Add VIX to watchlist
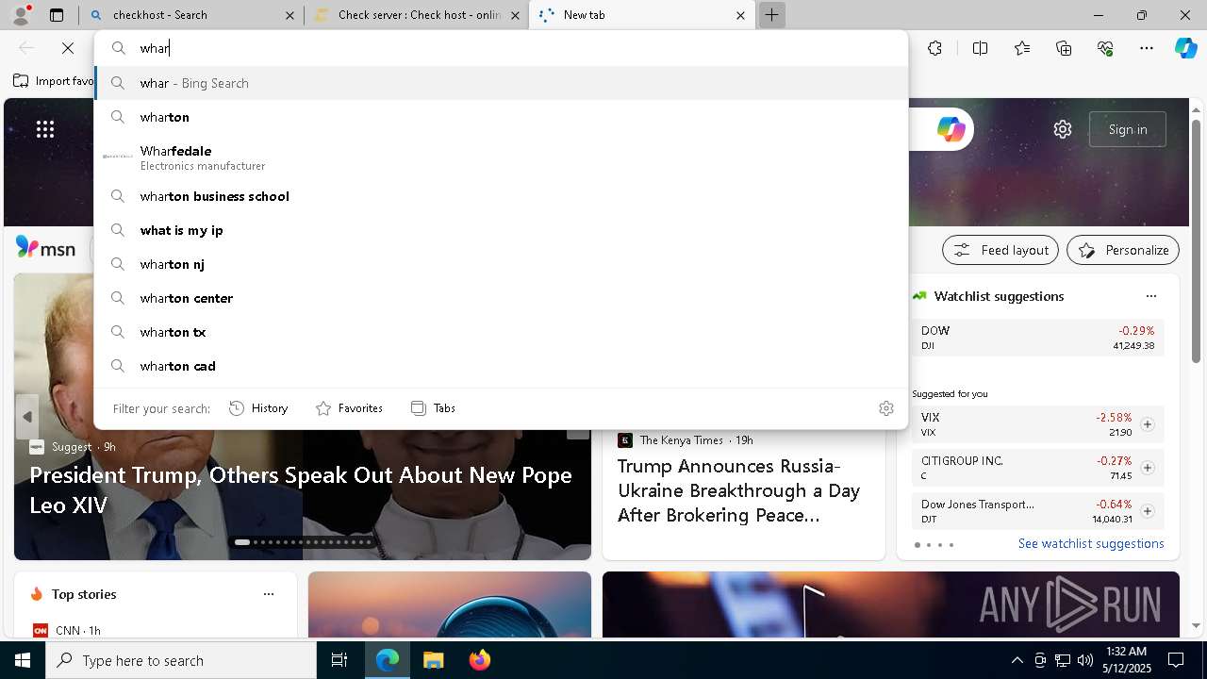Screen dimensions: 1207x679 [1148, 424]
